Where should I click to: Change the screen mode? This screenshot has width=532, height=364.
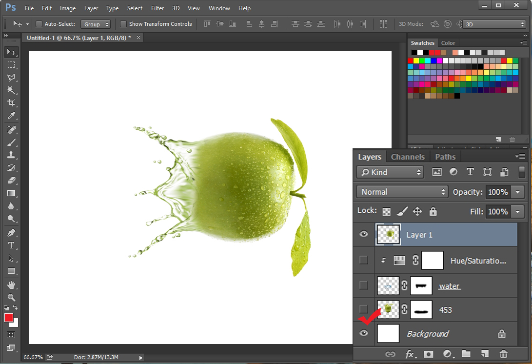(11, 348)
